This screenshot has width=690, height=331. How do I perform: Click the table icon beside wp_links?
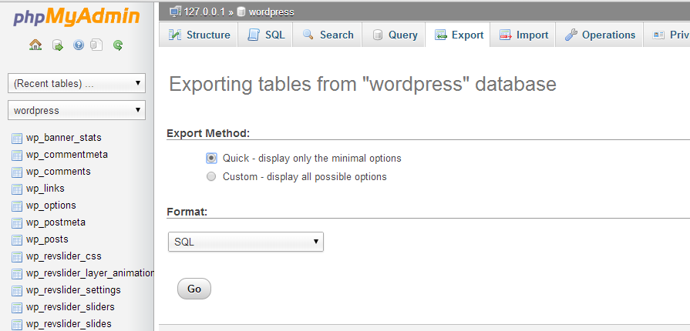coord(17,189)
